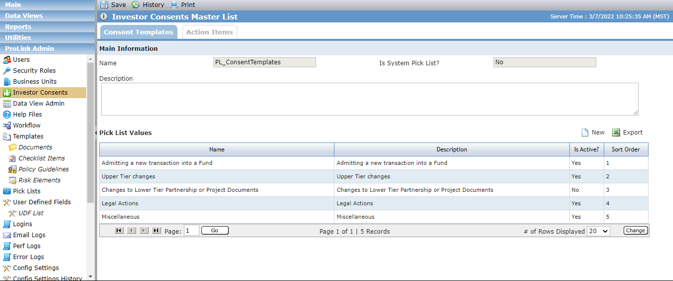Sort by Is Active? column header
The image size is (673, 281).
click(587, 149)
